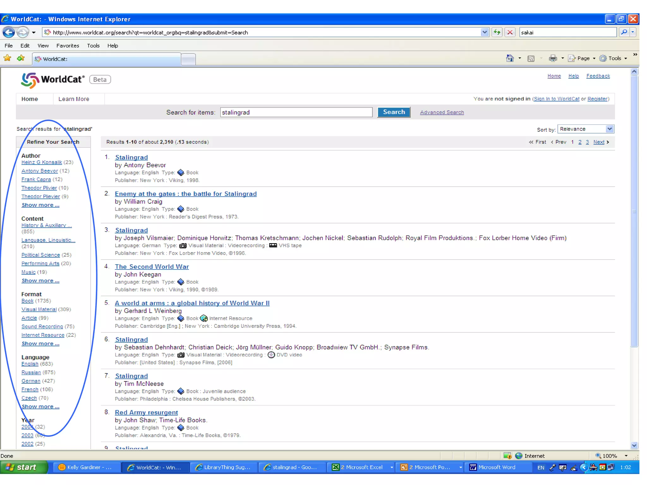647x485 pixels.
Task: Click the Search for items text field
Action: click(296, 112)
